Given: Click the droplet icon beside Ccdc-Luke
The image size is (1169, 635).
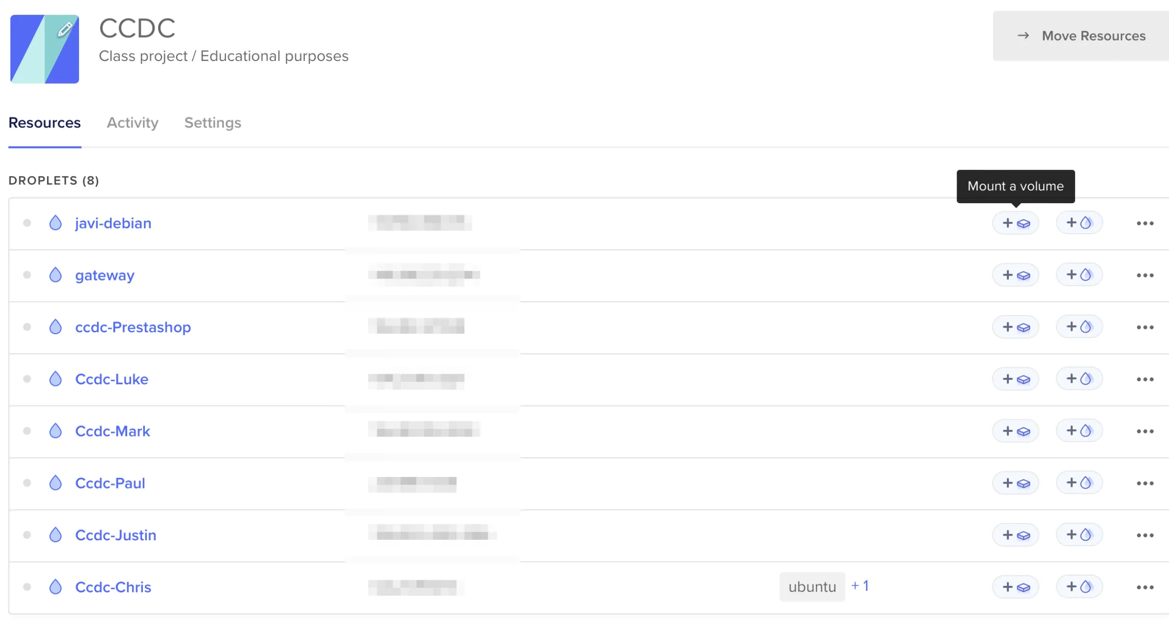Looking at the screenshot, I should [56, 379].
